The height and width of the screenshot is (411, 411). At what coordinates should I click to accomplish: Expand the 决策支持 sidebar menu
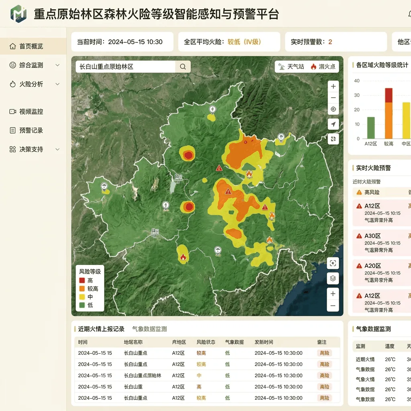[33, 149]
